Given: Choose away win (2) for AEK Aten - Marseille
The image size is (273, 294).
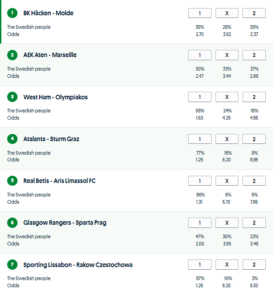Looking at the screenshot, I should tap(254, 55).
